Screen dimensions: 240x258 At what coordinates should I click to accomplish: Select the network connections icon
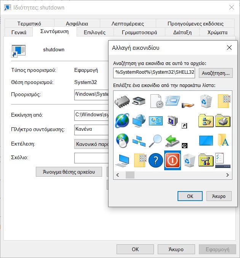click(139, 141)
